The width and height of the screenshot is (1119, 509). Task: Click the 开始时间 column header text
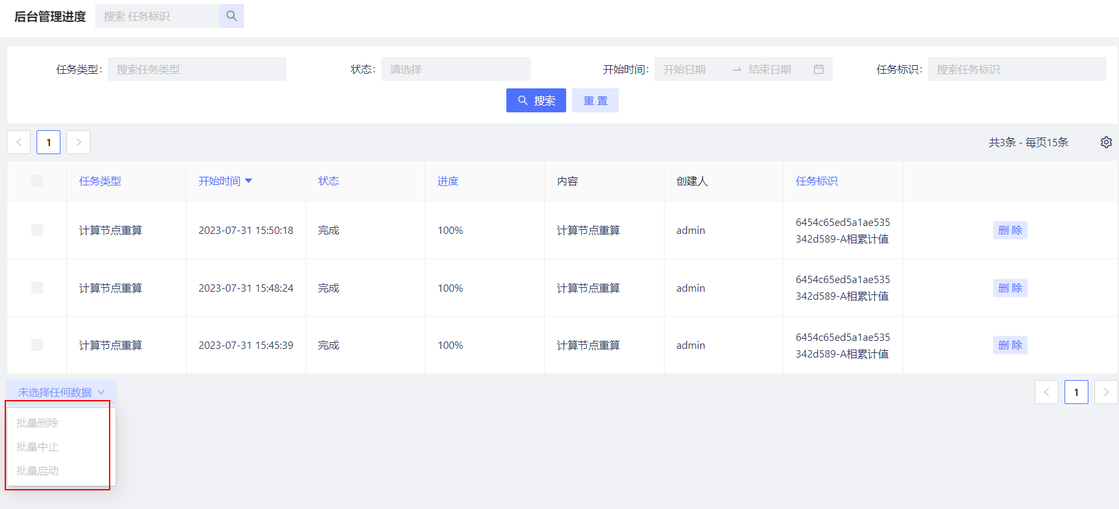pos(219,181)
